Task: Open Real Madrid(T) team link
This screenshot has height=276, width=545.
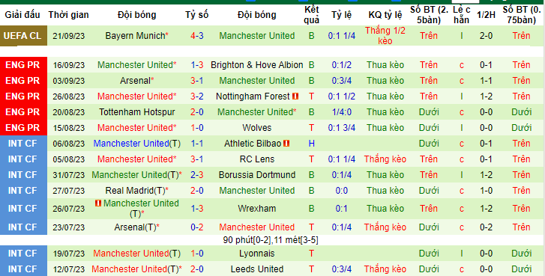Action: point(135,190)
